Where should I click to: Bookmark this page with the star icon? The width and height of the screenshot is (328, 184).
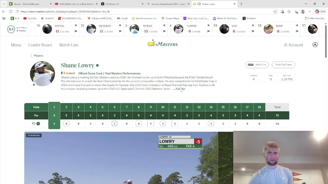(x=275, y=11)
